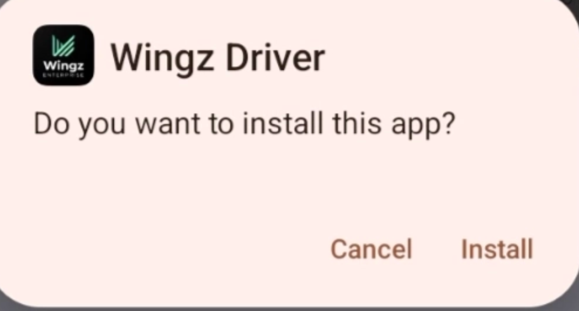Click the white Wingz wordmark inside icon

(63, 66)
